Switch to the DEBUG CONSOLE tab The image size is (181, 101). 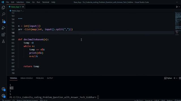tap(27, 78)
